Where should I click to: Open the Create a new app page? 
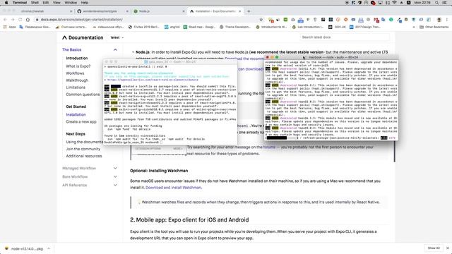coord(81,121)
